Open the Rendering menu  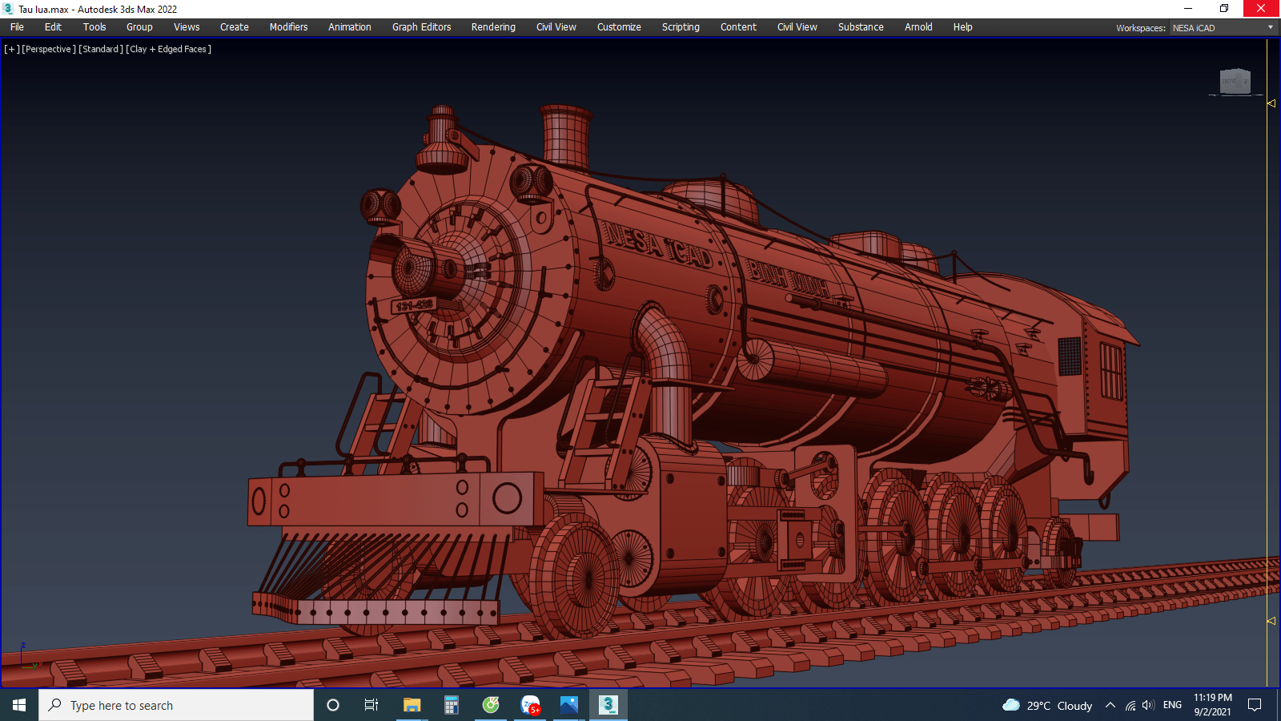click(x=493, y=27)
